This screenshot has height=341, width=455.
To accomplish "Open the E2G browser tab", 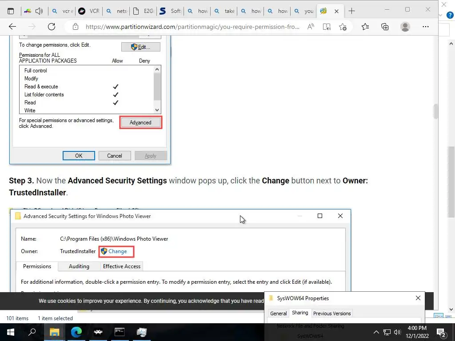I will click(143, 11).
